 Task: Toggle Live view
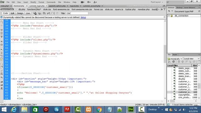[x=28, y=13]
